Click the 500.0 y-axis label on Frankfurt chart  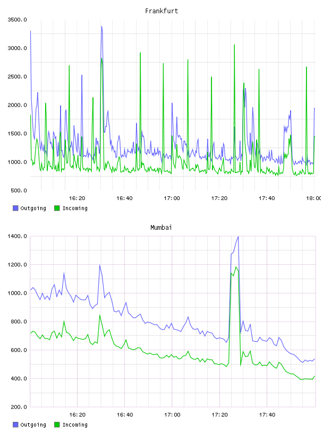point(19,190)
